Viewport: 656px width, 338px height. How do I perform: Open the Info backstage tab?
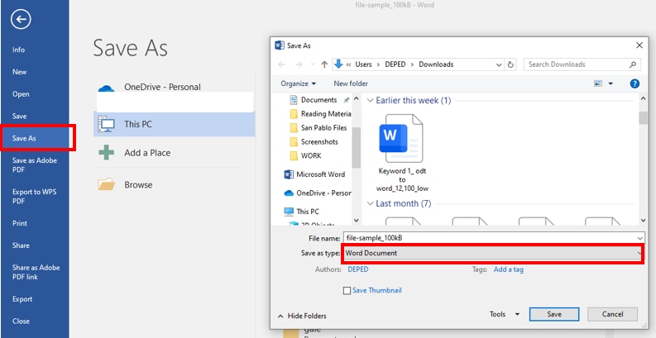(18, 50)
